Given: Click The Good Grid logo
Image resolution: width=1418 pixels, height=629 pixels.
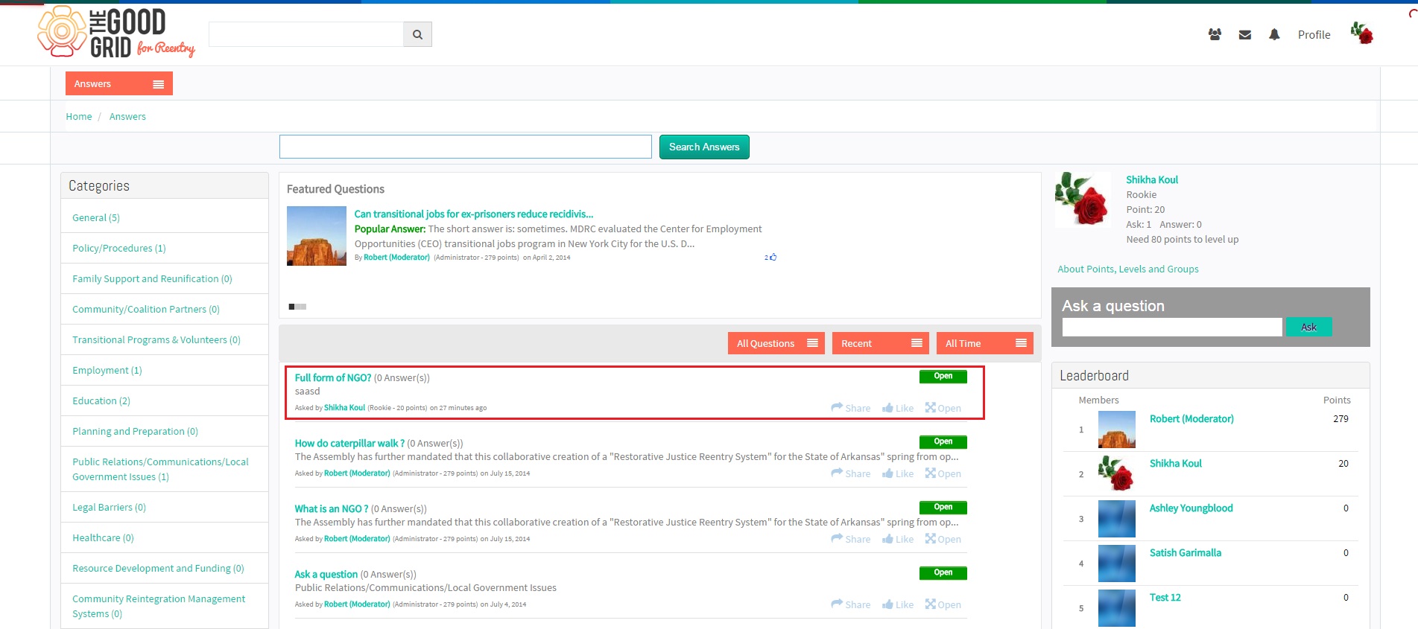Looking at the screenshot, I should 116,32.
